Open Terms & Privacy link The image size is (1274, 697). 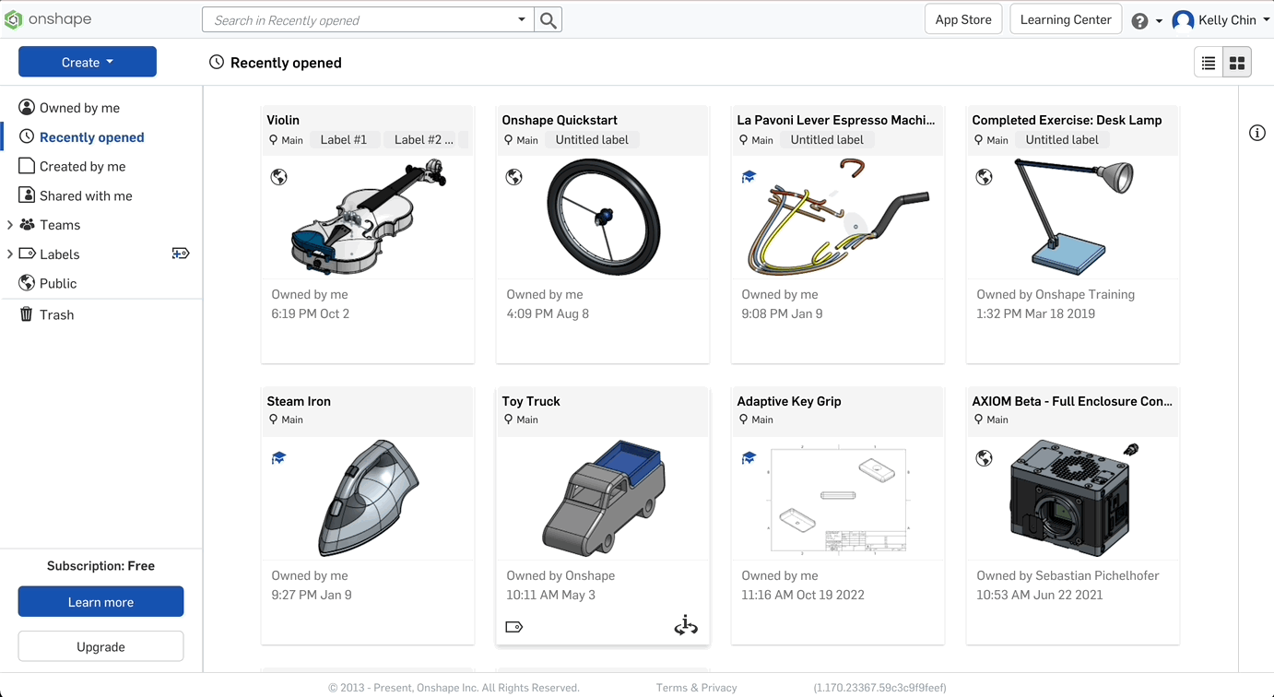696,688
